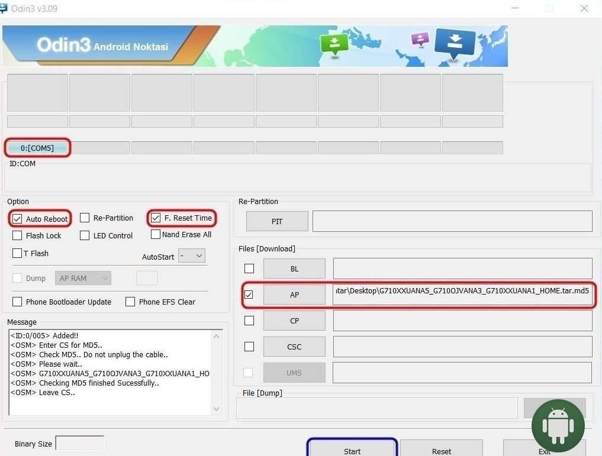Click the 'Checking MD5 finished Sucessfully..' log line

coord(85,383)
